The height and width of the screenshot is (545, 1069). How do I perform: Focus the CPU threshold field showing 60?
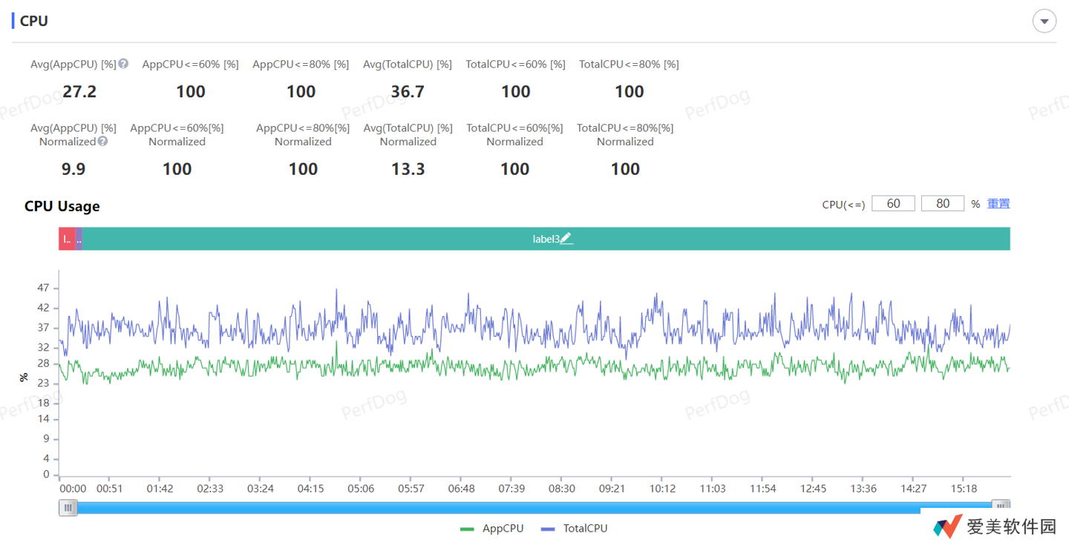893,203
